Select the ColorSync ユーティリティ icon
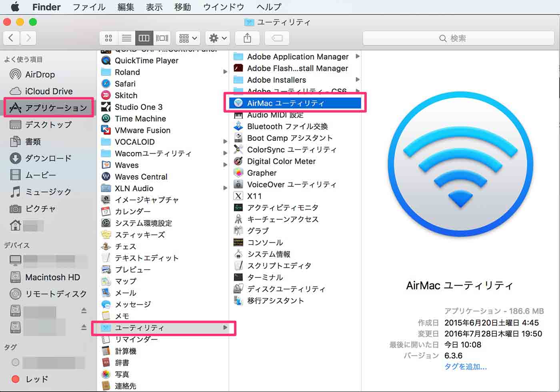560x392 pixels. coord(238,149)
